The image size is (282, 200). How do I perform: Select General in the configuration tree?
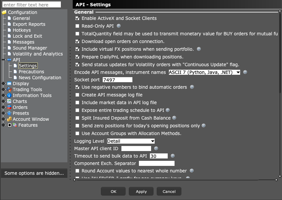21,18
